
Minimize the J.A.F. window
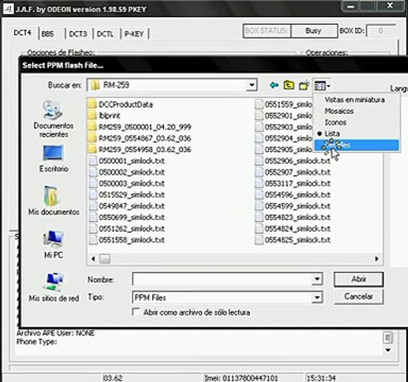pos(351,6)
